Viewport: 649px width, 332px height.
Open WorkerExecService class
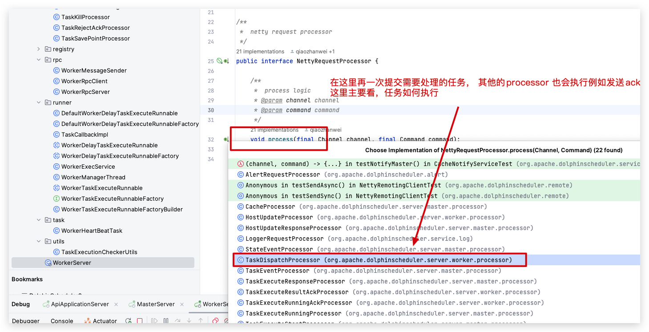[88, 166]
